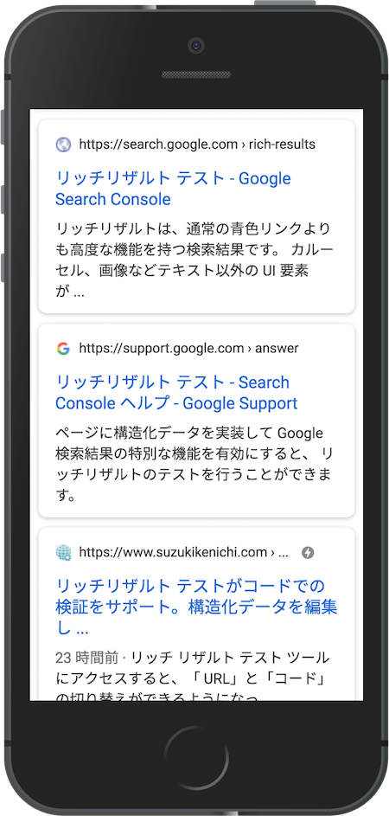Click the globe favicon beside search.google.com
This screenshot has height=816, width=389.
pyautogui.click(x=63, y=145)
